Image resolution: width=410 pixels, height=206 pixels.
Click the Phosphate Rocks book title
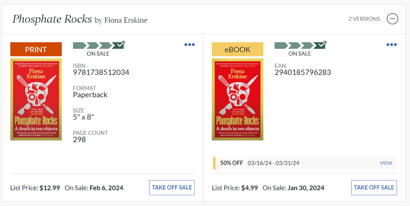(52, 19)
